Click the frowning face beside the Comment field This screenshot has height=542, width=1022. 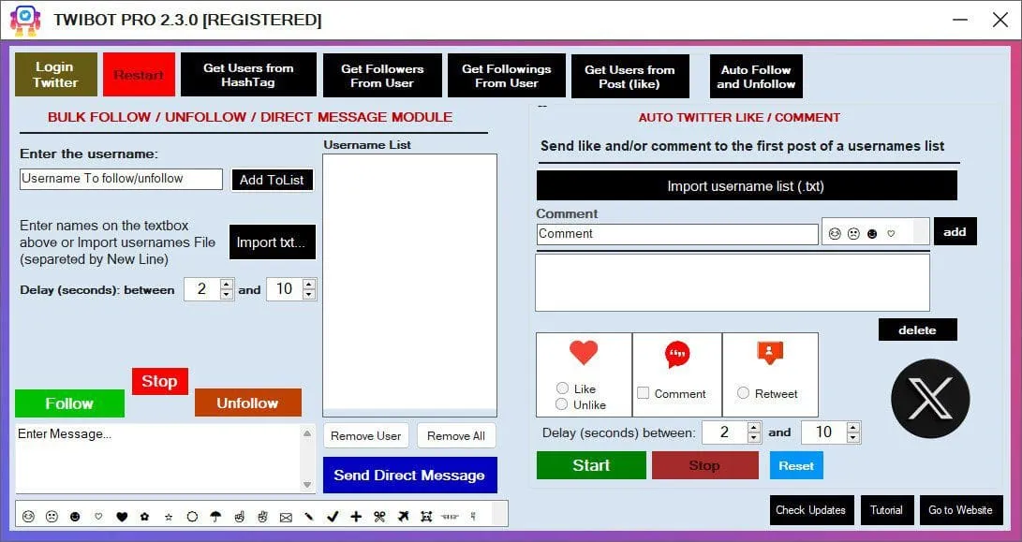coord(853,233)
